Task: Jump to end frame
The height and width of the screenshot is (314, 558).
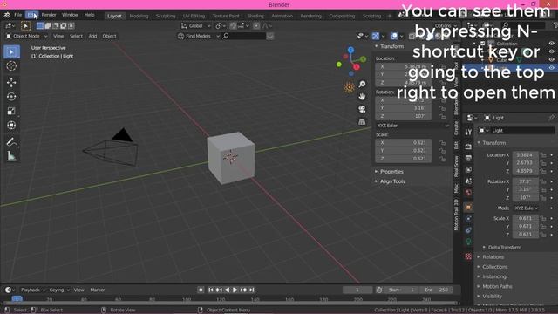Action: click(x=252, y=290)
